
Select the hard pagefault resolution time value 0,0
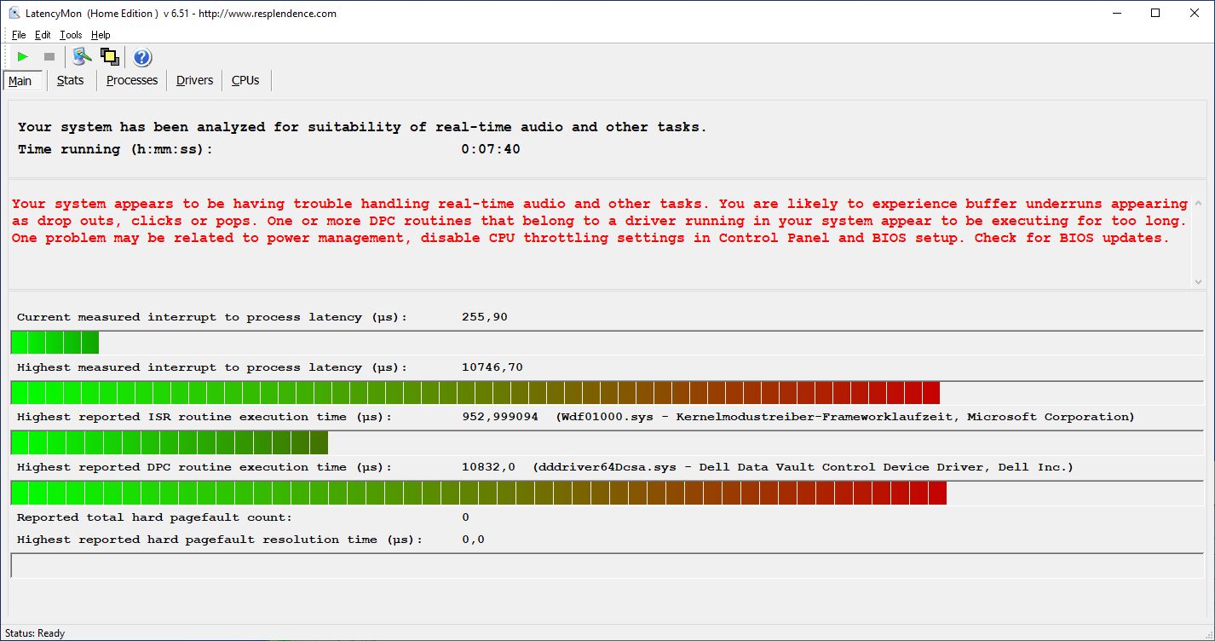[473, 540]
